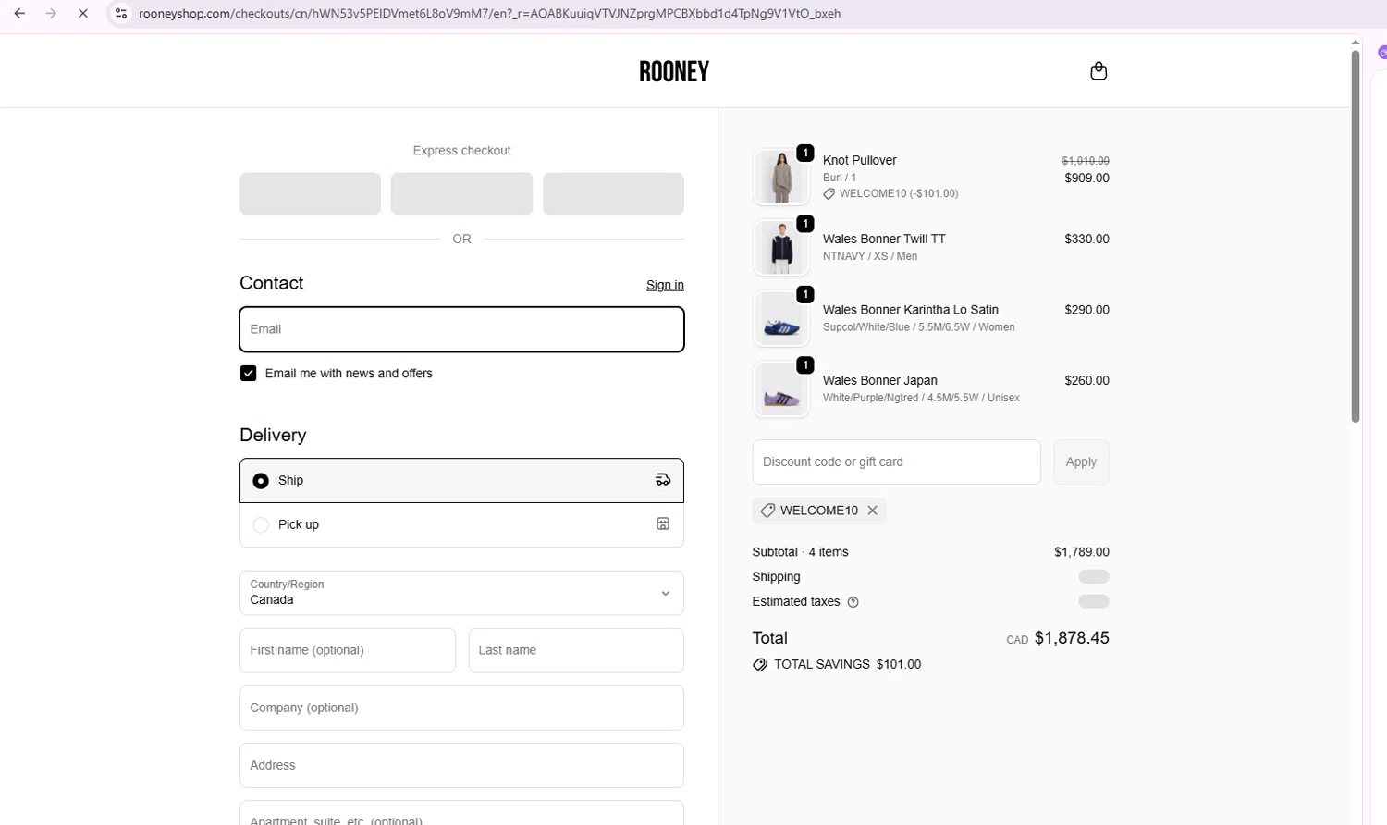Viewport: 1387px width, 825px height.
Task: Open site information icon in address bar
Action: click(x=121, y=14)
